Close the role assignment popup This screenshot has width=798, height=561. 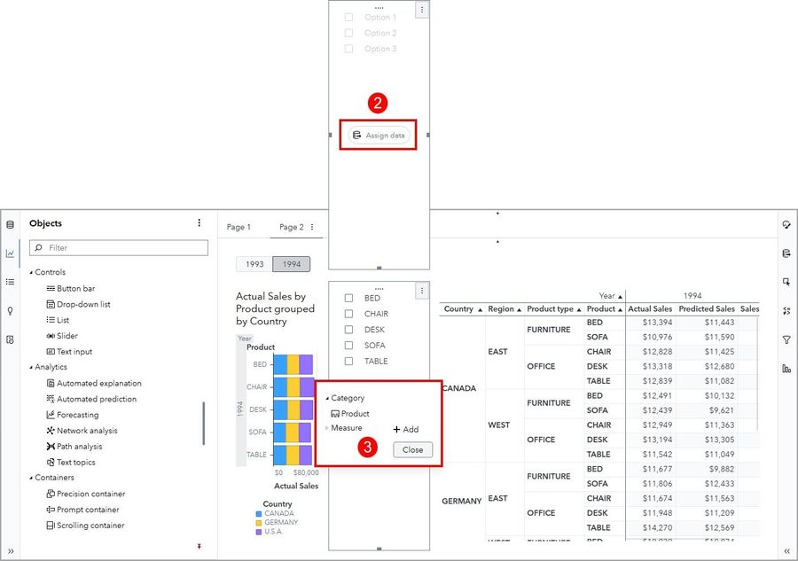tap(412, 449)
